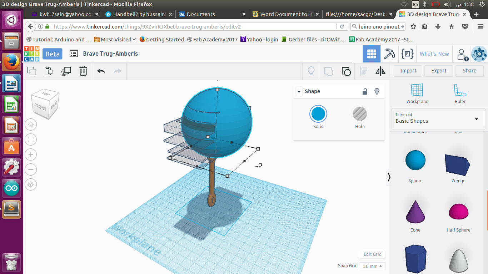Viewport: 488px width, 274px height.
Task: Switch to the Handbell2 by hussain tab
Action: 139,14
